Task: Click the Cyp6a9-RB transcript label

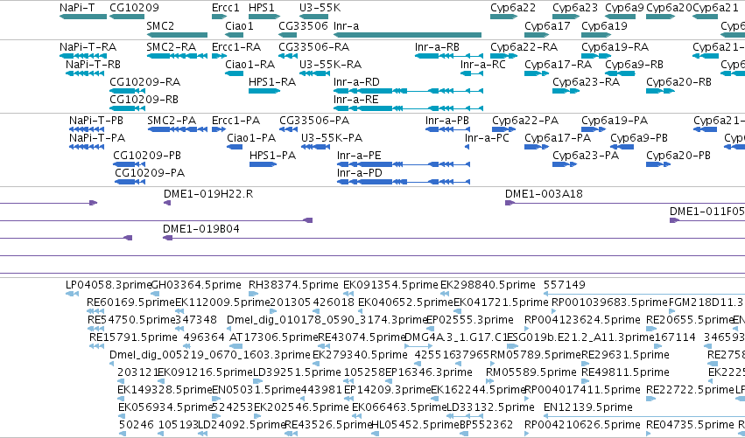Action: [x=635, y=65]
